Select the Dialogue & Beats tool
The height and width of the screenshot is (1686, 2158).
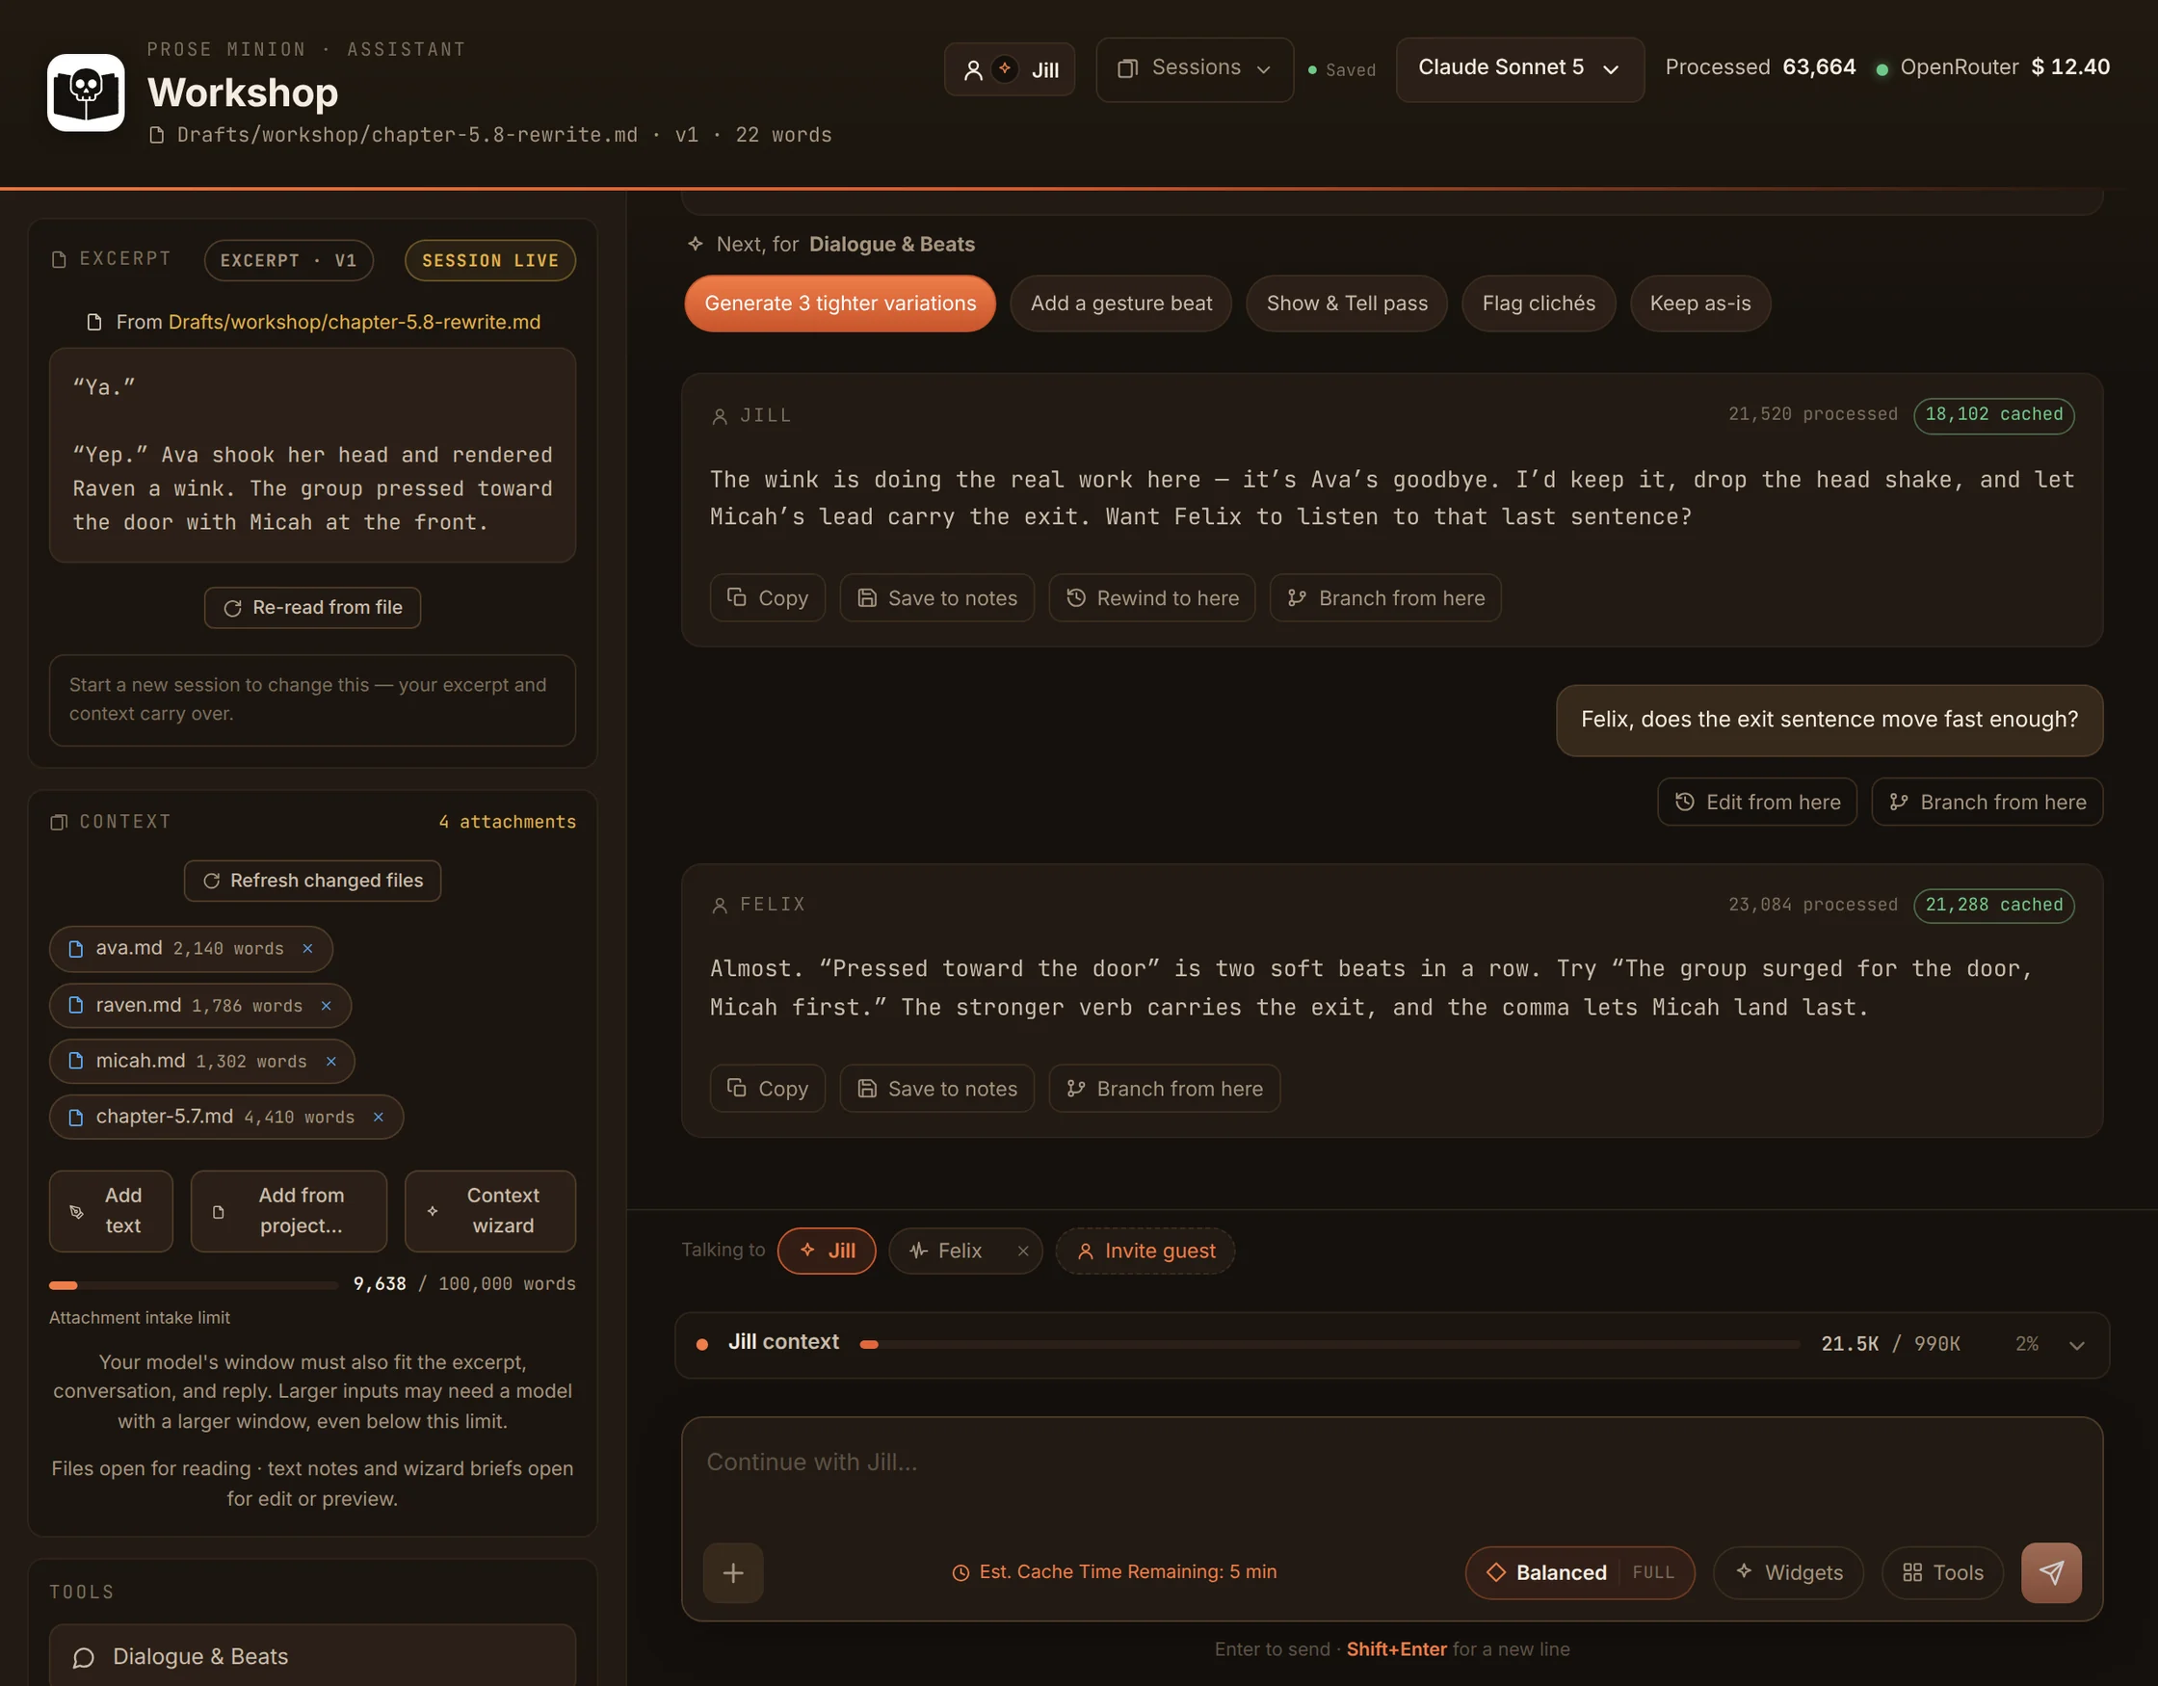312,1656
